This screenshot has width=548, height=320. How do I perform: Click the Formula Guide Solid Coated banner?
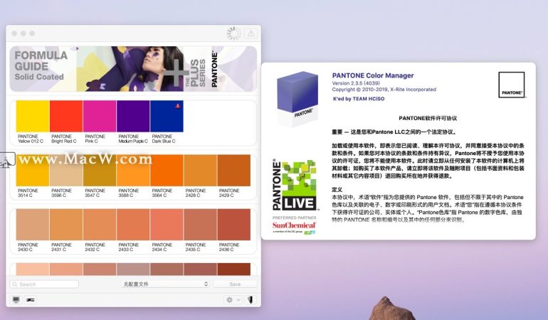point(133,69)
